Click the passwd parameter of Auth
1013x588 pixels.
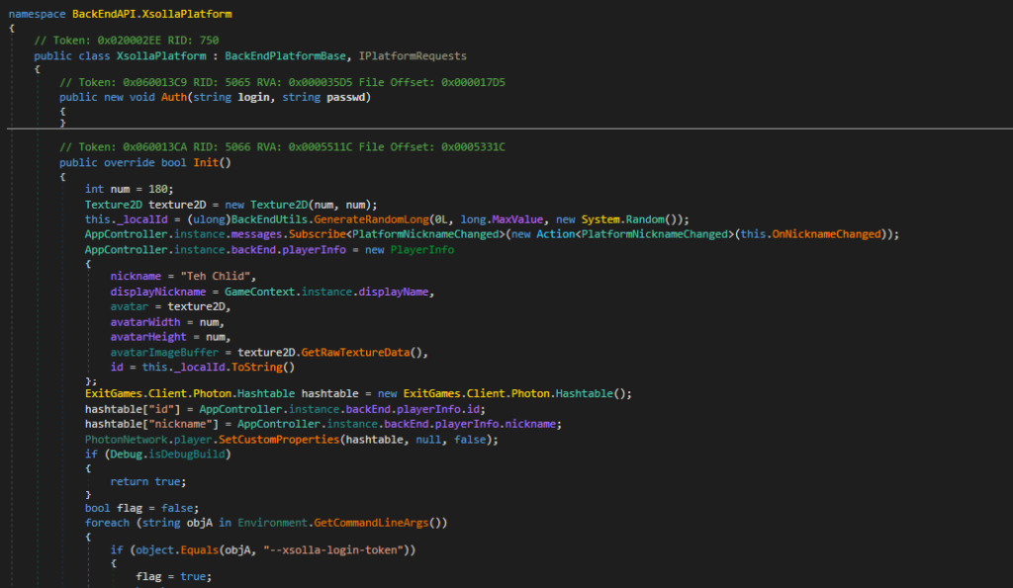pyautogui.click(x=346, y=97)
